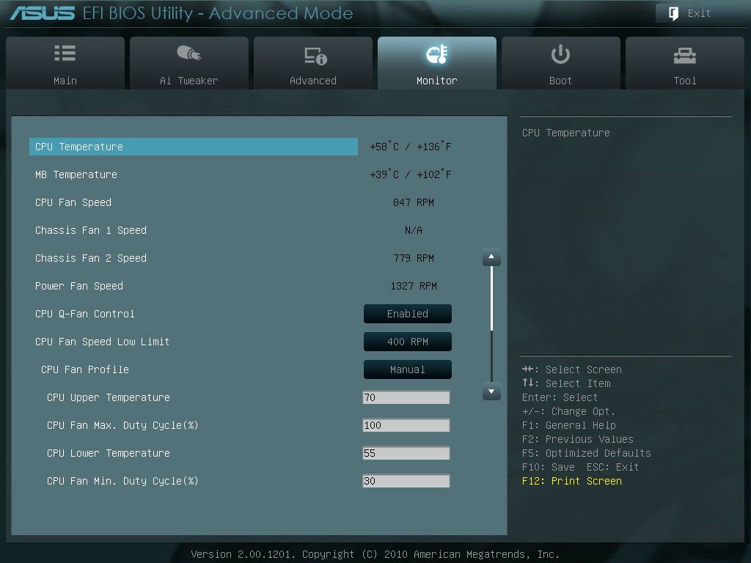Click the CPU Fan Max. Duty Cycle(%) label

pyautogui.click(x=122, y=425)
